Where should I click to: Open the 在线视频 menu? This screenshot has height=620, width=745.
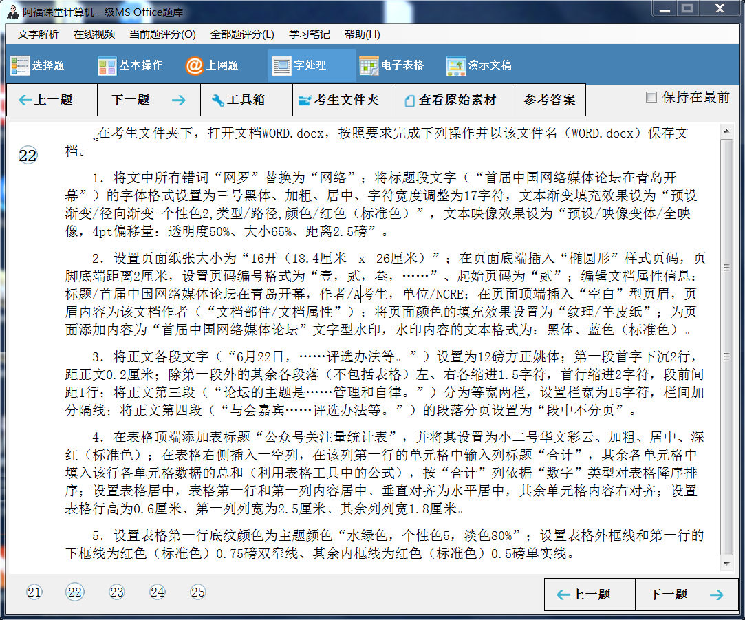(x=94, y=34)
